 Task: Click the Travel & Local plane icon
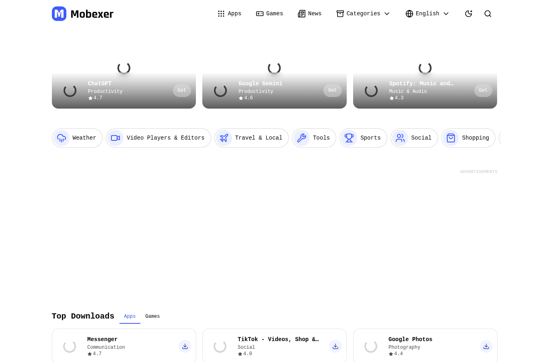(x=224, y=138)
